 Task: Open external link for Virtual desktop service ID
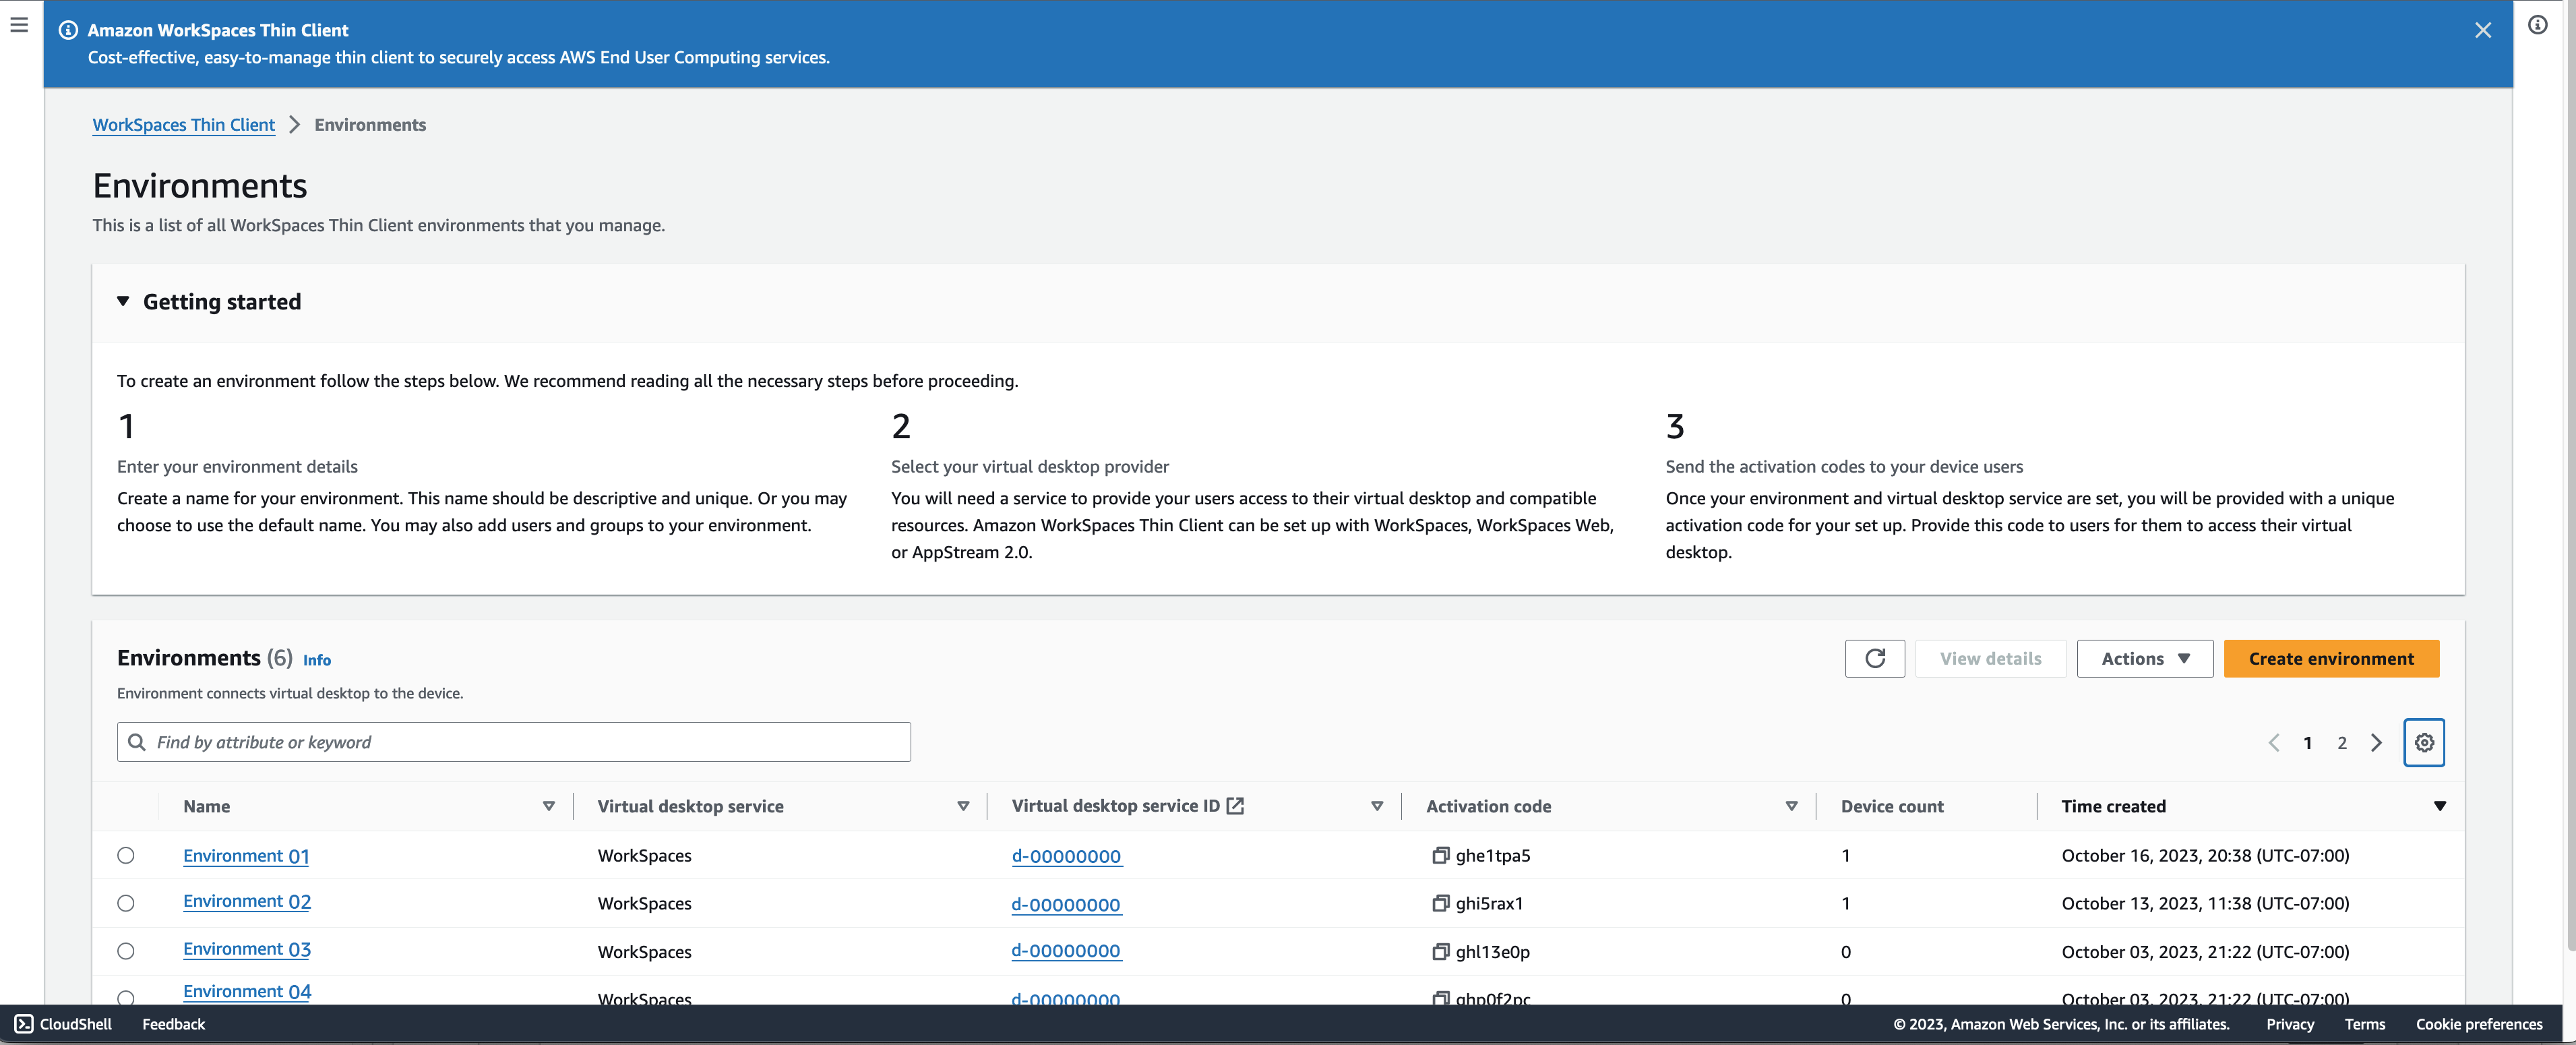(1236, 805)
